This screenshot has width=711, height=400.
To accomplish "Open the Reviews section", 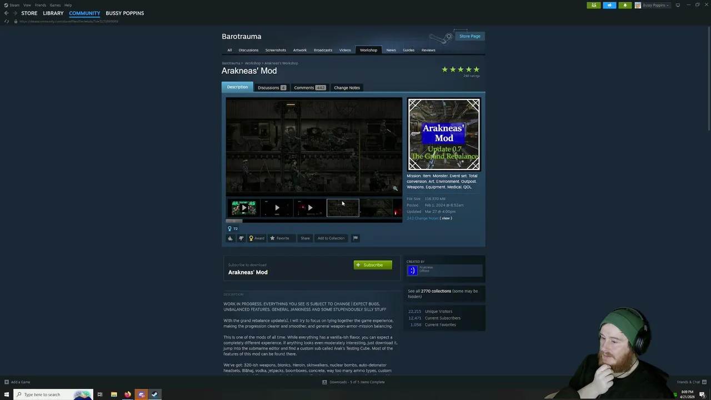I will click(428, 50).
